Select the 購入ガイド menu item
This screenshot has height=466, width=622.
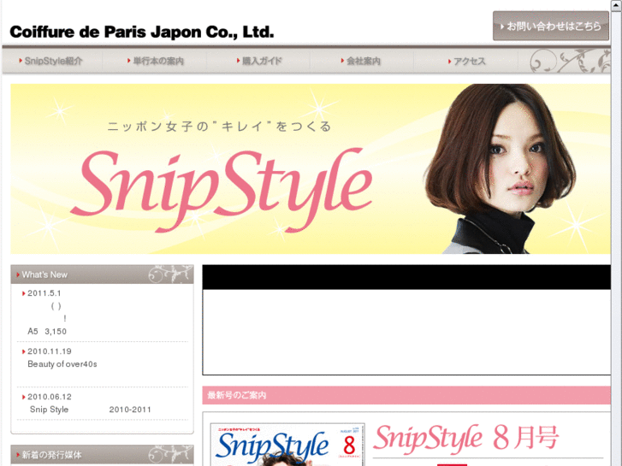coord(259,61)
